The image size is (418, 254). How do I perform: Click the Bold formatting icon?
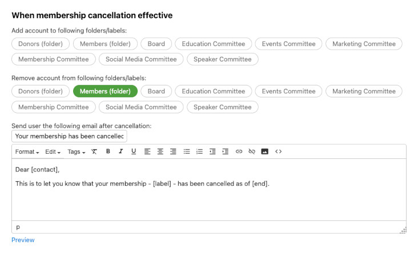coord(108,151)
